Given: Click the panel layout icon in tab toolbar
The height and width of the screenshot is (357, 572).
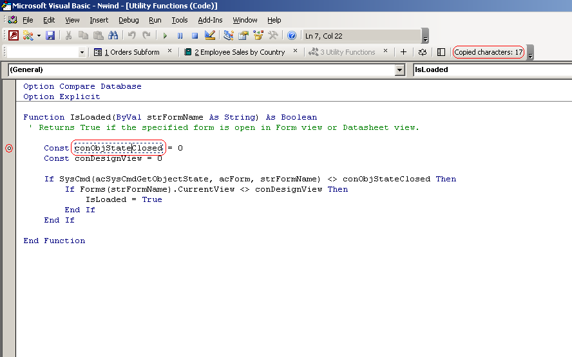Looking at the screenshot, I should click(x=441, y=52).
